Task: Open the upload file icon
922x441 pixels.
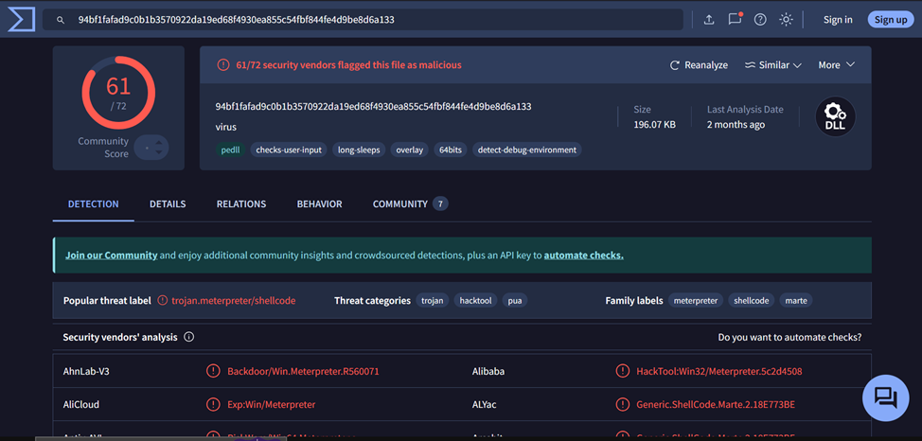Action: pos(709,20)
